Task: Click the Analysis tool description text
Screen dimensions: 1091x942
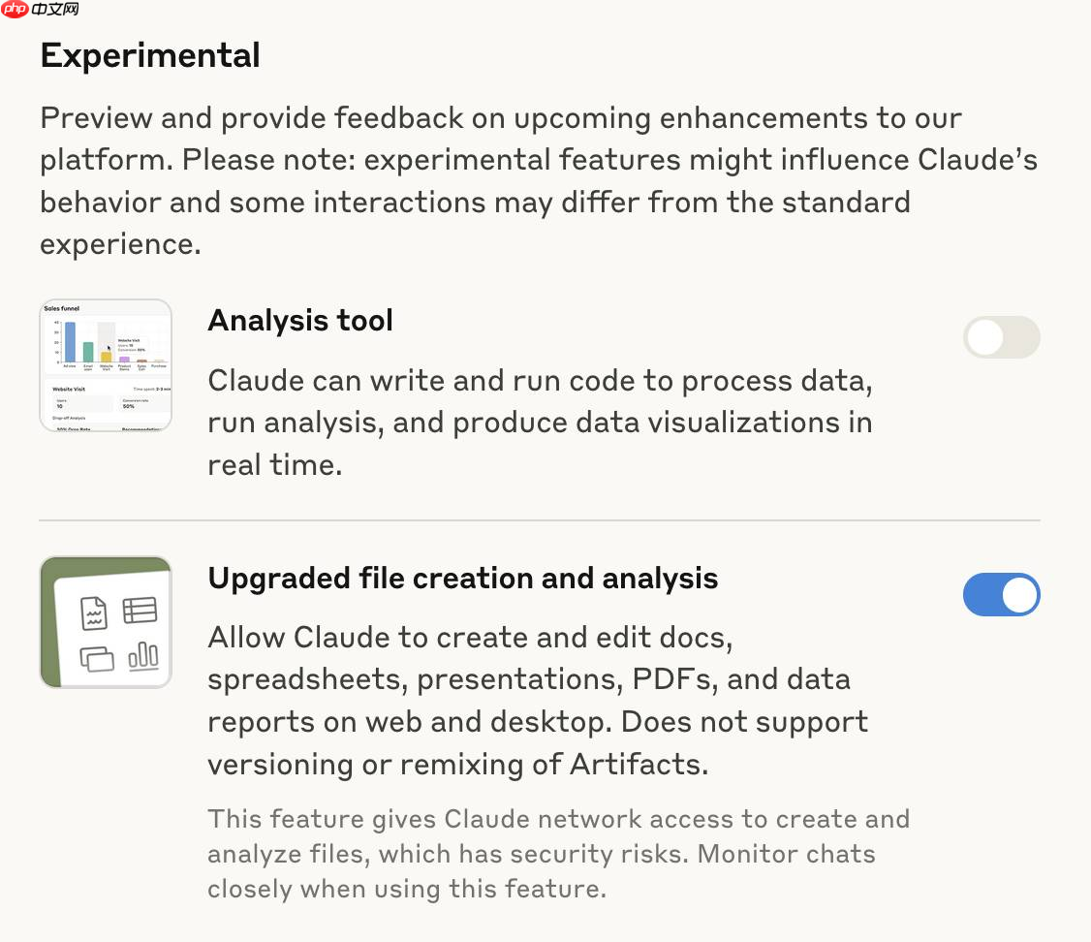Action: point(540,423)
